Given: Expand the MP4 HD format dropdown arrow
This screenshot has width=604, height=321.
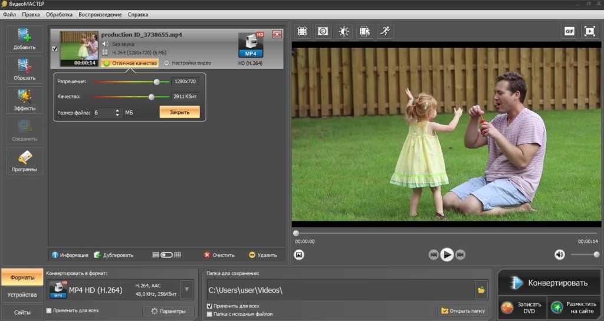Looking at the screenshot, I should point(187,290).
